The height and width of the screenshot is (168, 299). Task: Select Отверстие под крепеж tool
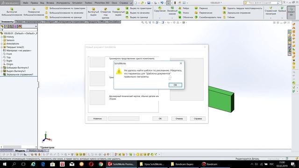[106, 14]
